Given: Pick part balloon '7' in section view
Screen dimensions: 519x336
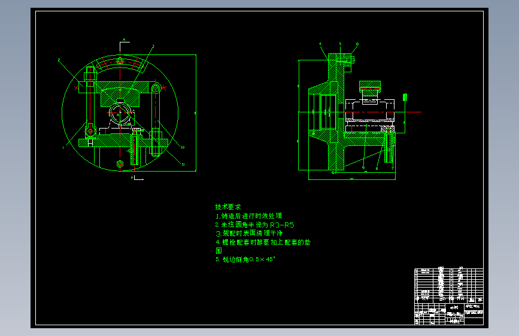Looking at the screenshot, I should pyautogui.click(x=393, y=169).
